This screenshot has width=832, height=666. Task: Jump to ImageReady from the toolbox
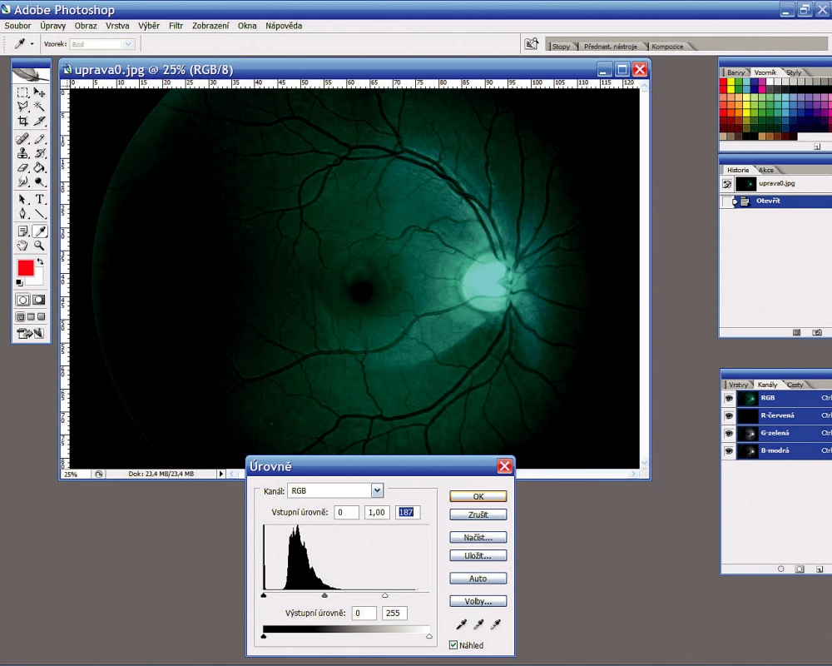pyautogui.click(x=31, y=334)
